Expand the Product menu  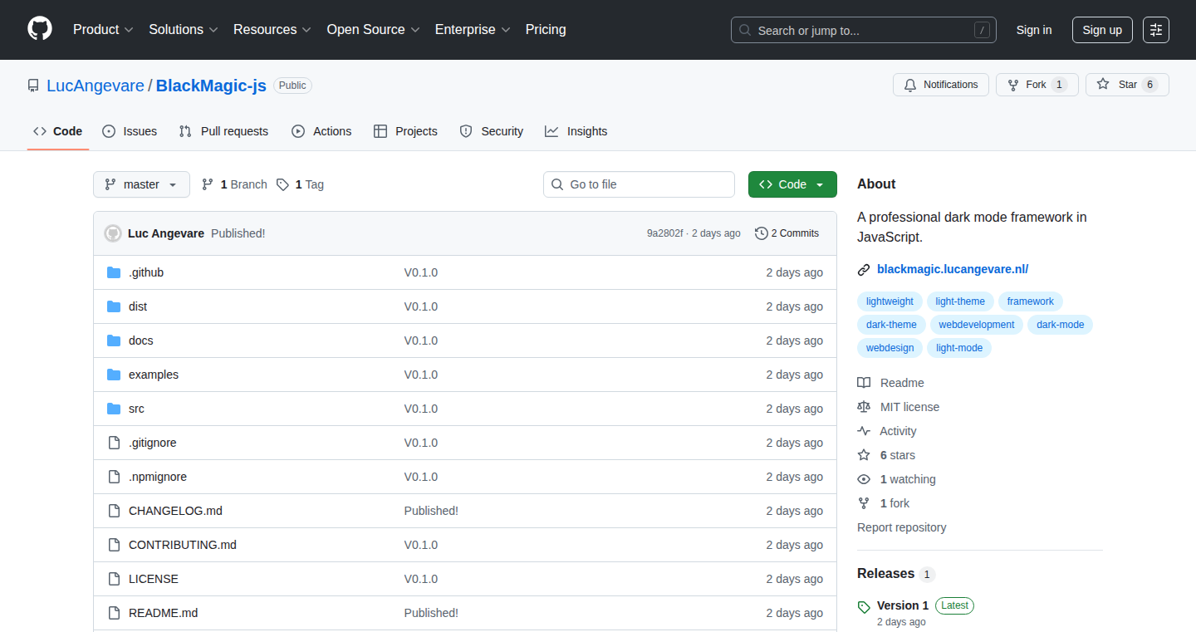(103, 29)
